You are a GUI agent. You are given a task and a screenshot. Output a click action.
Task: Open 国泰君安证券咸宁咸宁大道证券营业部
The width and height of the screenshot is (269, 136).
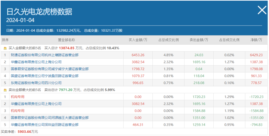point(50,69)
